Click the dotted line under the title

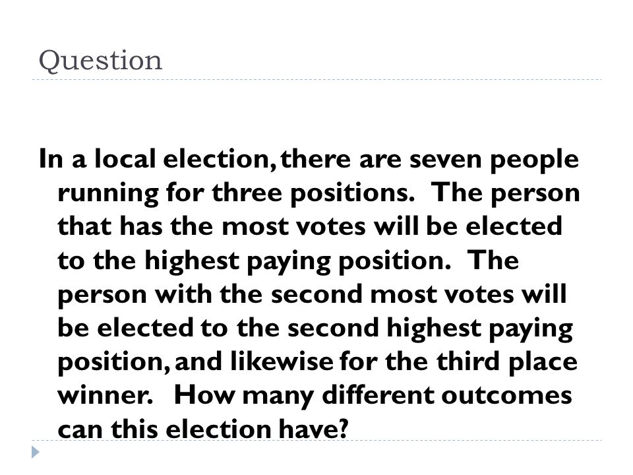(x=316, y=80)
